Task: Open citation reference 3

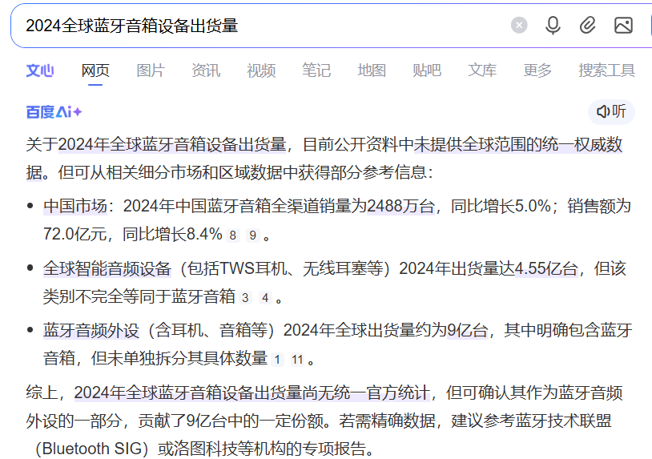Action: tap(246, 298)
